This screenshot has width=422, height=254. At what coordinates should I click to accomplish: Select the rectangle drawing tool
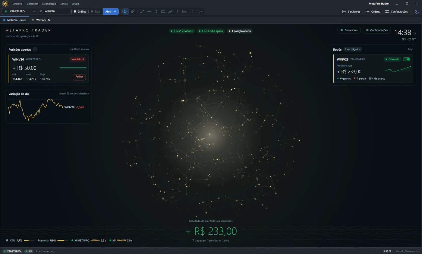(163, 11)
